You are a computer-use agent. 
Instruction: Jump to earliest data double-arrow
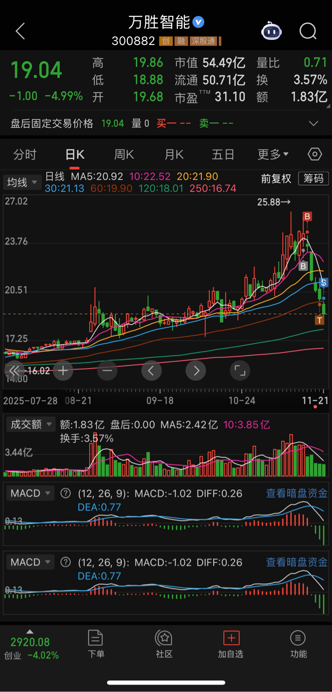(14, 370)
